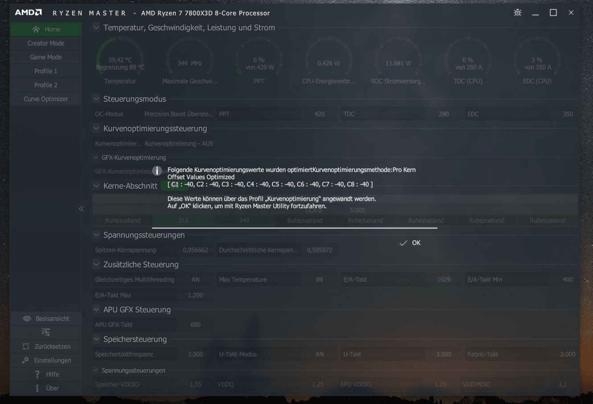
Task: Click the U-Takt-Modus AN value
Action: [x=320, y=354]
